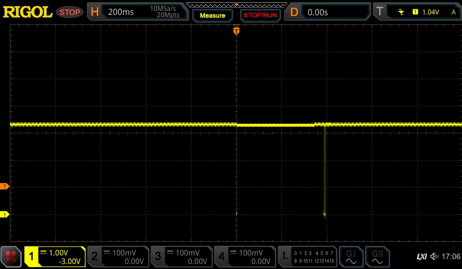
Task: Toggle the muted speaker sound icon
Action: [x=434, y=256]
